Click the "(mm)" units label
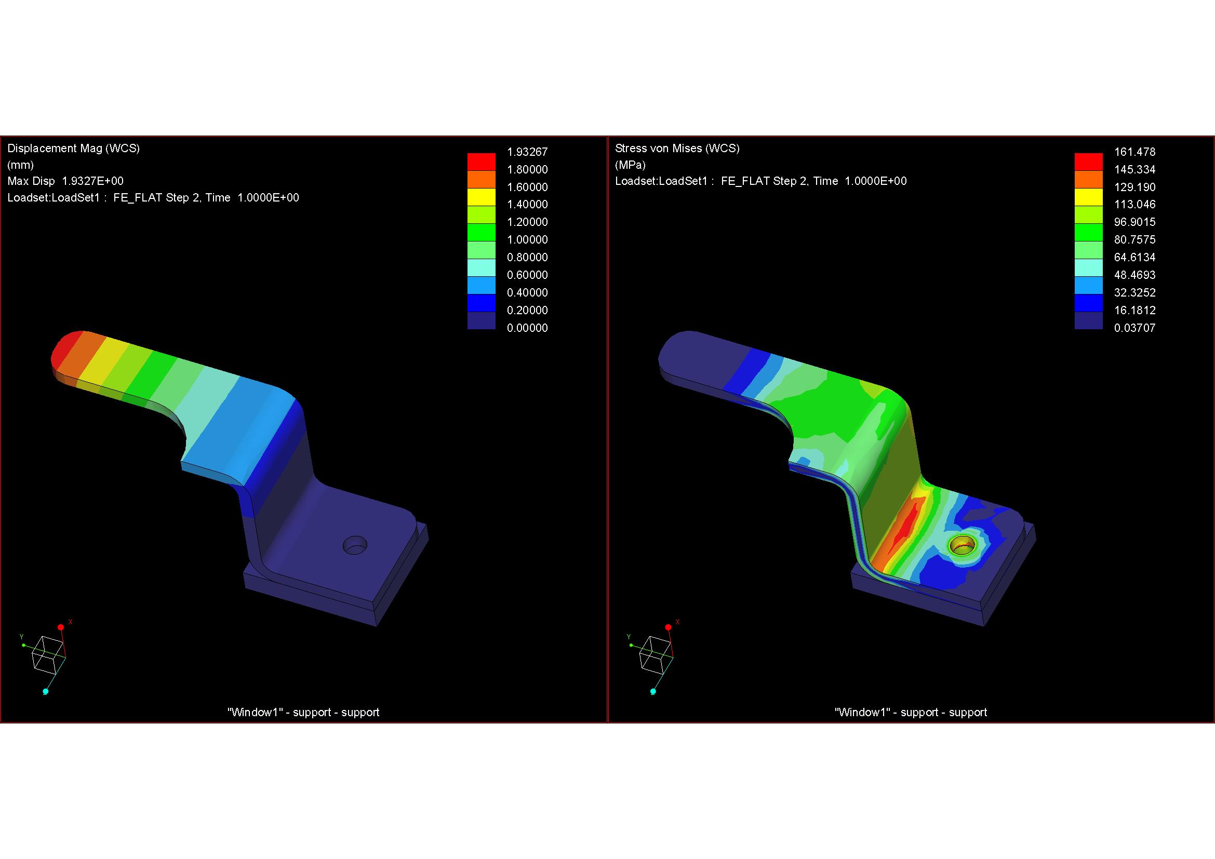1215x859 pixels. pos(21,165)
